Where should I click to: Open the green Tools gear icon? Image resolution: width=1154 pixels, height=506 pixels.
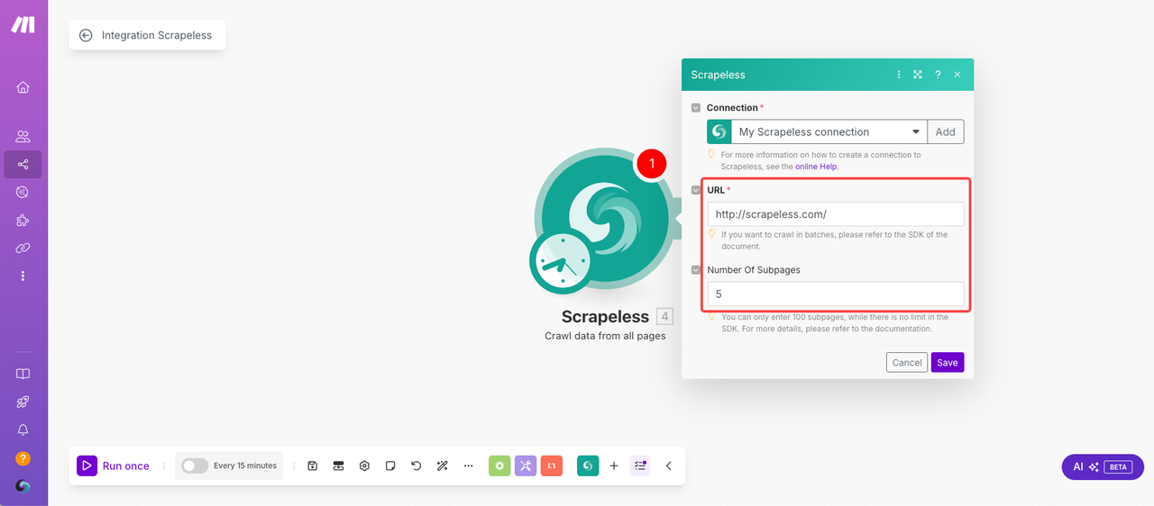(x=499, y=465)
